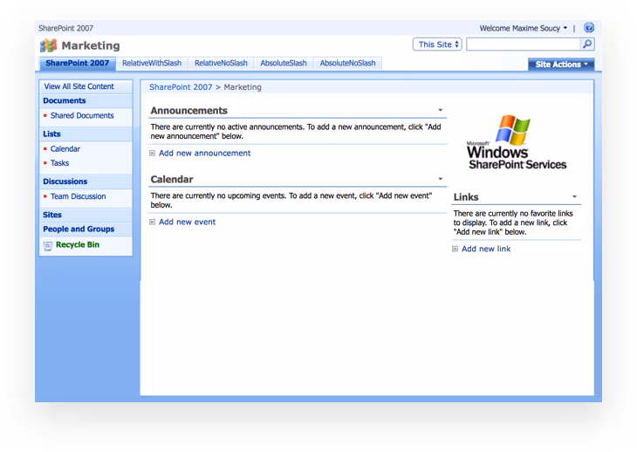Select the AbsoluteNoSlash tab

pyautogui.click(x=348, y=64)
